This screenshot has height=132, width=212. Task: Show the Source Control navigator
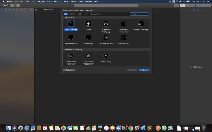click(x=6, y=10)
